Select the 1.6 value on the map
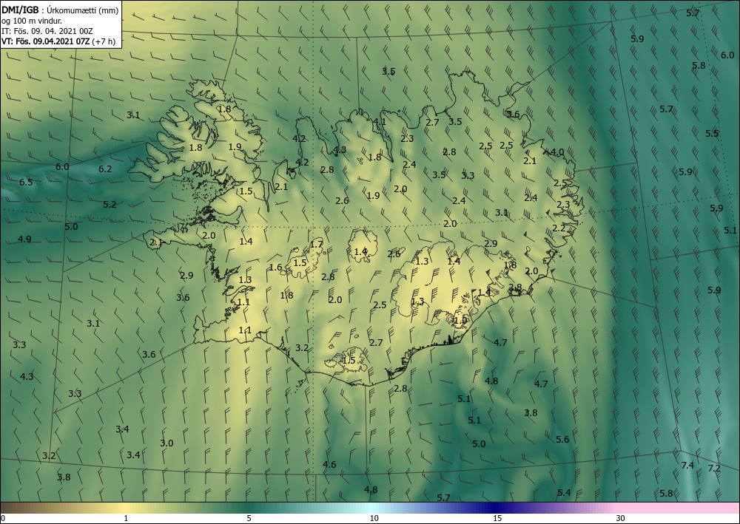Image resolution: width=740 pixels, height=524 pixels. click(275, 268)
